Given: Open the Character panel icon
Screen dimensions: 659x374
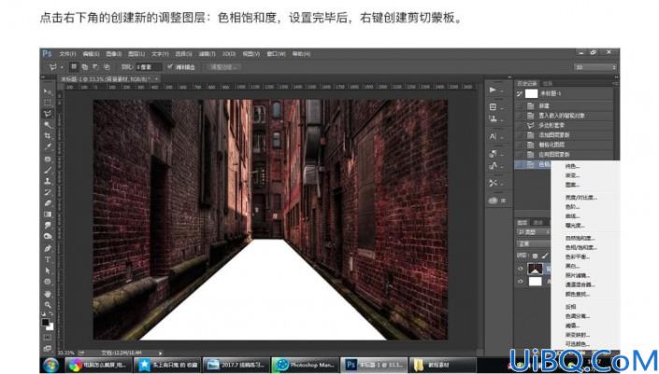Looking at the screenshot, I should [x=493, y=136].
